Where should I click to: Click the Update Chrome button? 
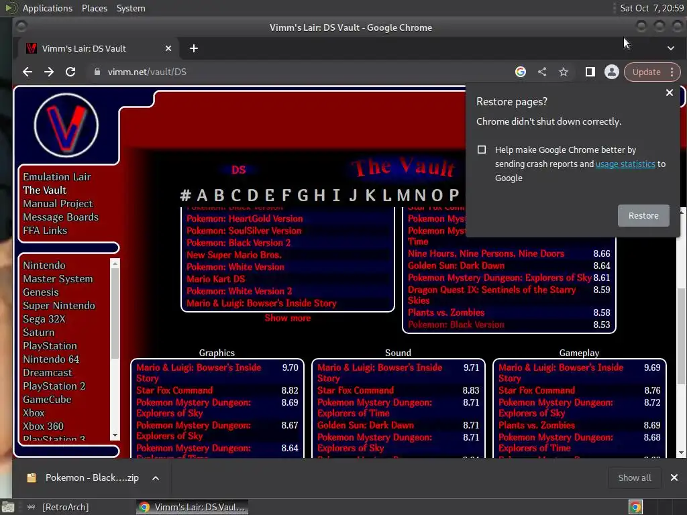tap(646, 72)
